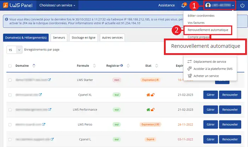Click the Formule column sort arrows
This screenshot has height=147, width=248.
pos(94,66)
